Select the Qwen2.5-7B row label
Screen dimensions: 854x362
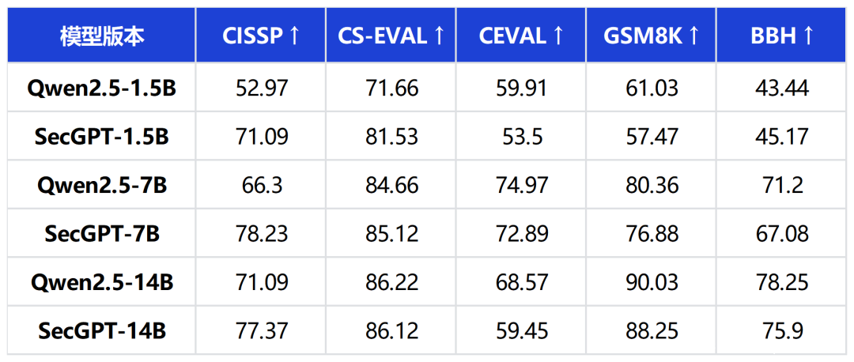(x=102, y=185)
